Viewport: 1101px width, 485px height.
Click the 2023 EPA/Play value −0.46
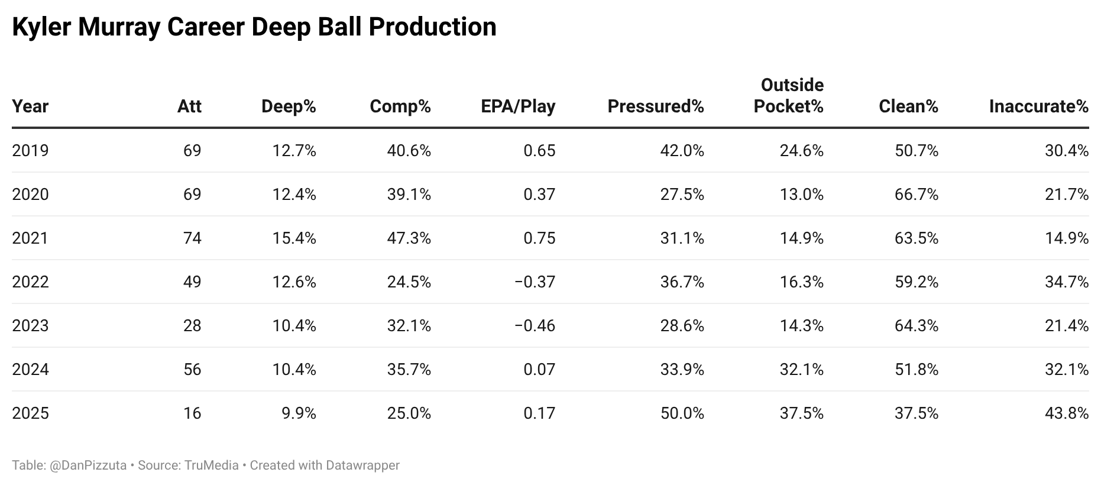pyautogui.click(x=535, y=326)
